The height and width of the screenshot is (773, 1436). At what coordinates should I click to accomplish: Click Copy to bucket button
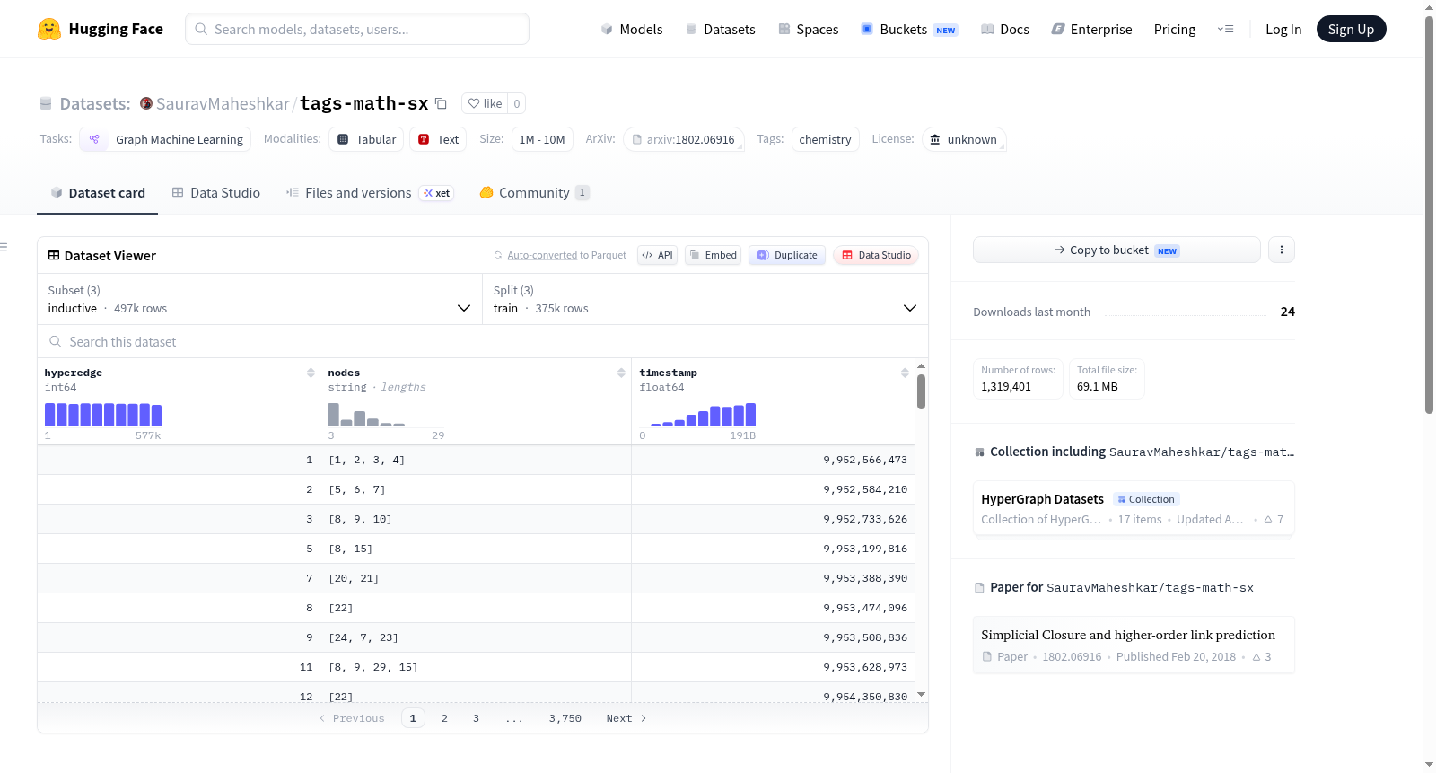1116,250
